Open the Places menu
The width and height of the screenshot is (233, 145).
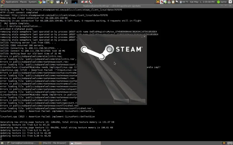pos(23,2)
